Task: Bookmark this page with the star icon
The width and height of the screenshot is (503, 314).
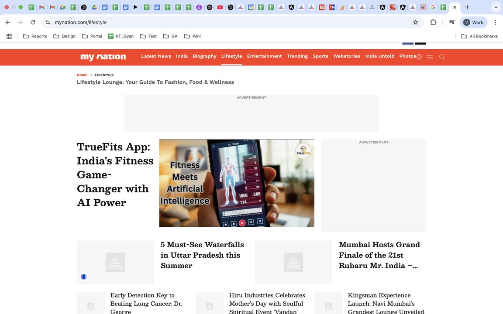Action: click(416, 22)
